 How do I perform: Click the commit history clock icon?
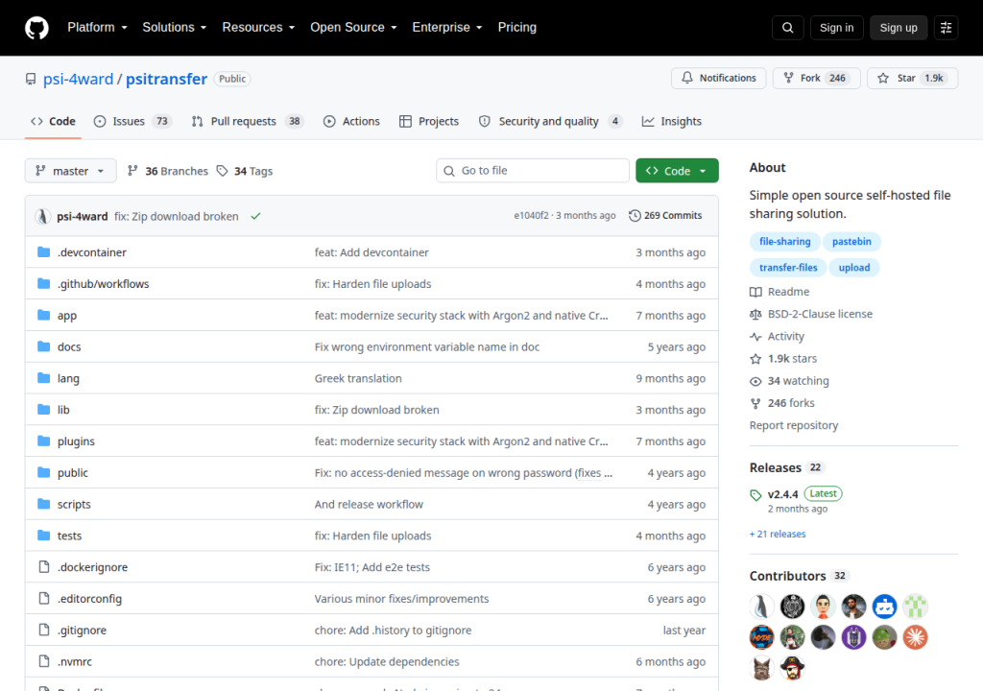click(635, 216)
